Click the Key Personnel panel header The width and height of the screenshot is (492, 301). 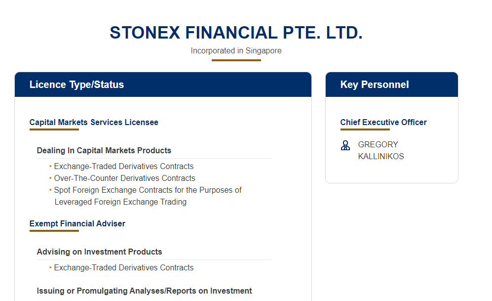pyautogui.click(x=392, y=85)
